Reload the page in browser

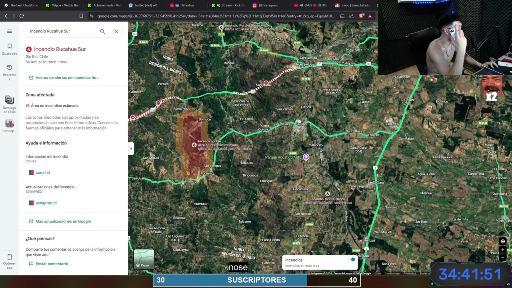[x=22, y=16]
